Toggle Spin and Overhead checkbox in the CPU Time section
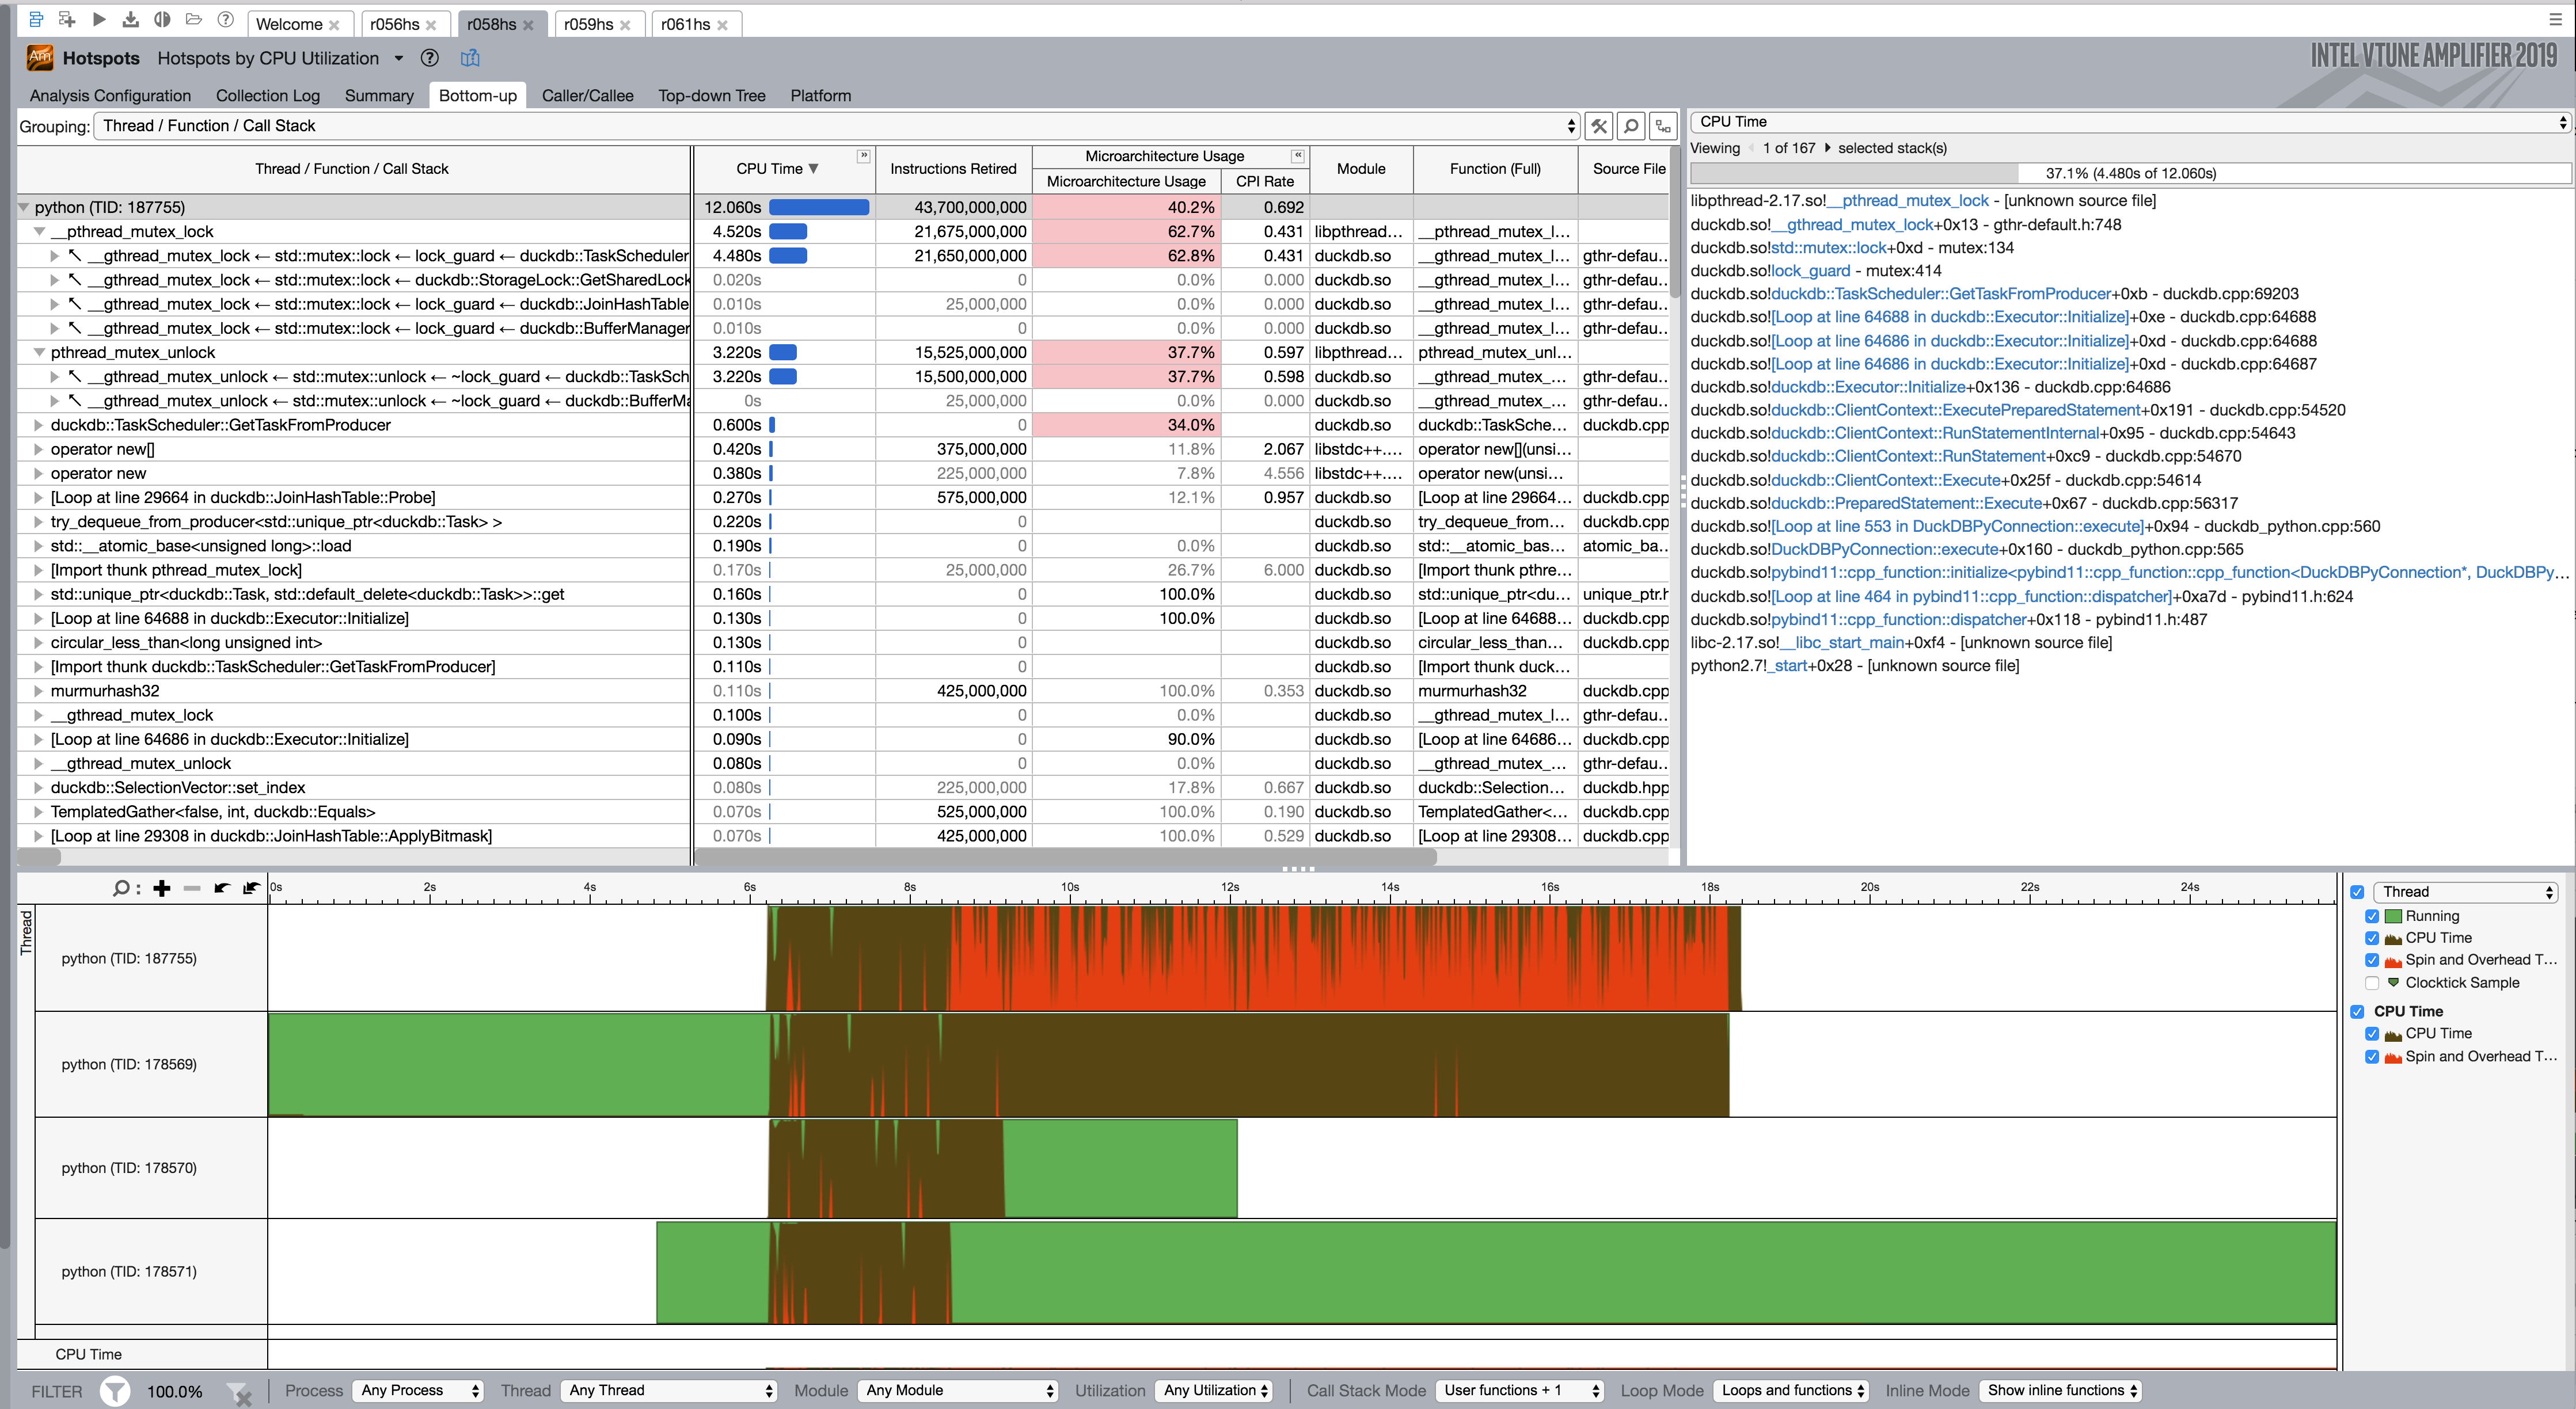This screenshot has height=1409, width=2576. (2372, 1057)
